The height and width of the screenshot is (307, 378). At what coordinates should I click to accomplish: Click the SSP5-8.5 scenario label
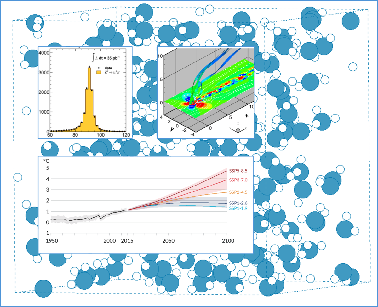click(x=238, y=170)
